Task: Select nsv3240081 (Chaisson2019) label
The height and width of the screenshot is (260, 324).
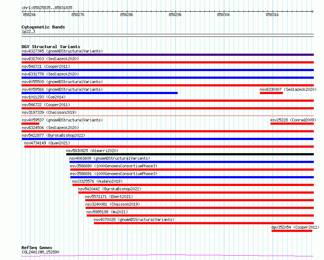Action: 112,204
